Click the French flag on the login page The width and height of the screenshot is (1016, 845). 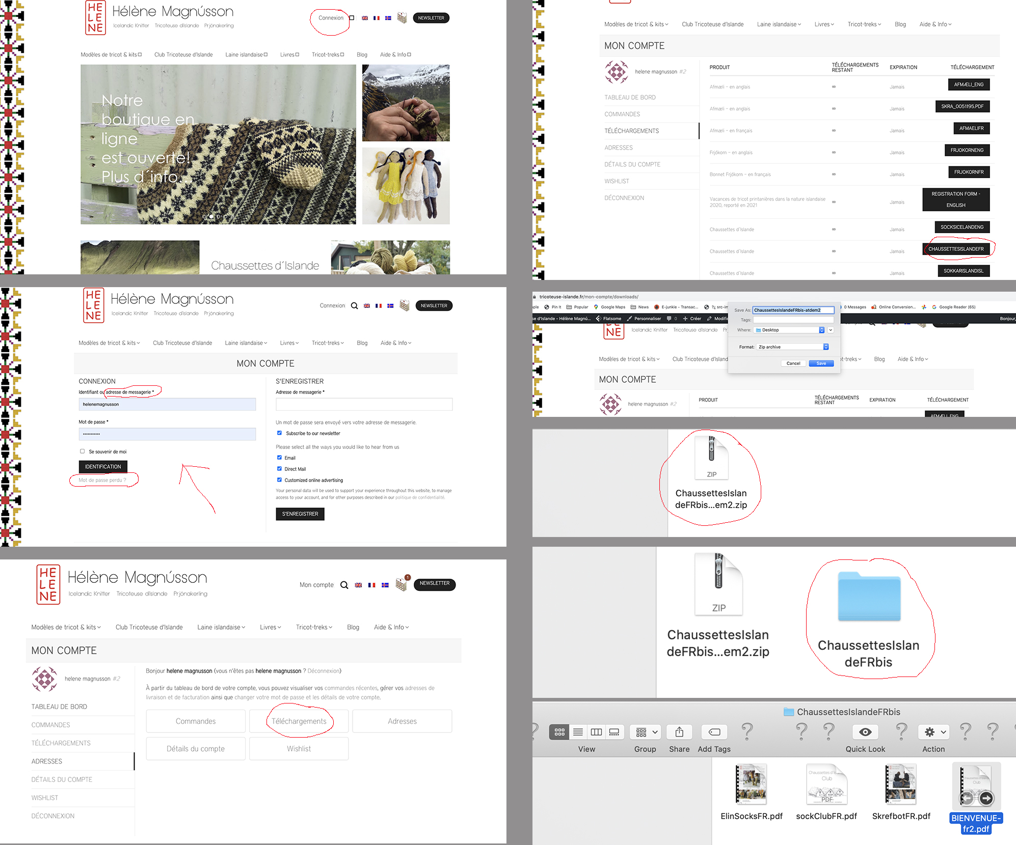379,306
